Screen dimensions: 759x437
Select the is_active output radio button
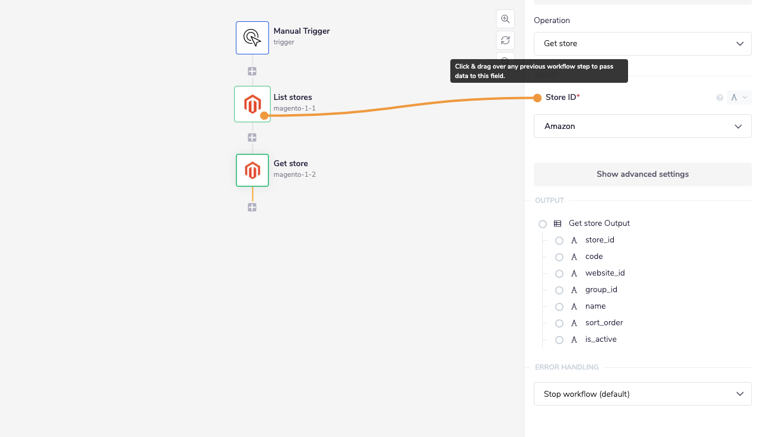click(x=559, y=339)
